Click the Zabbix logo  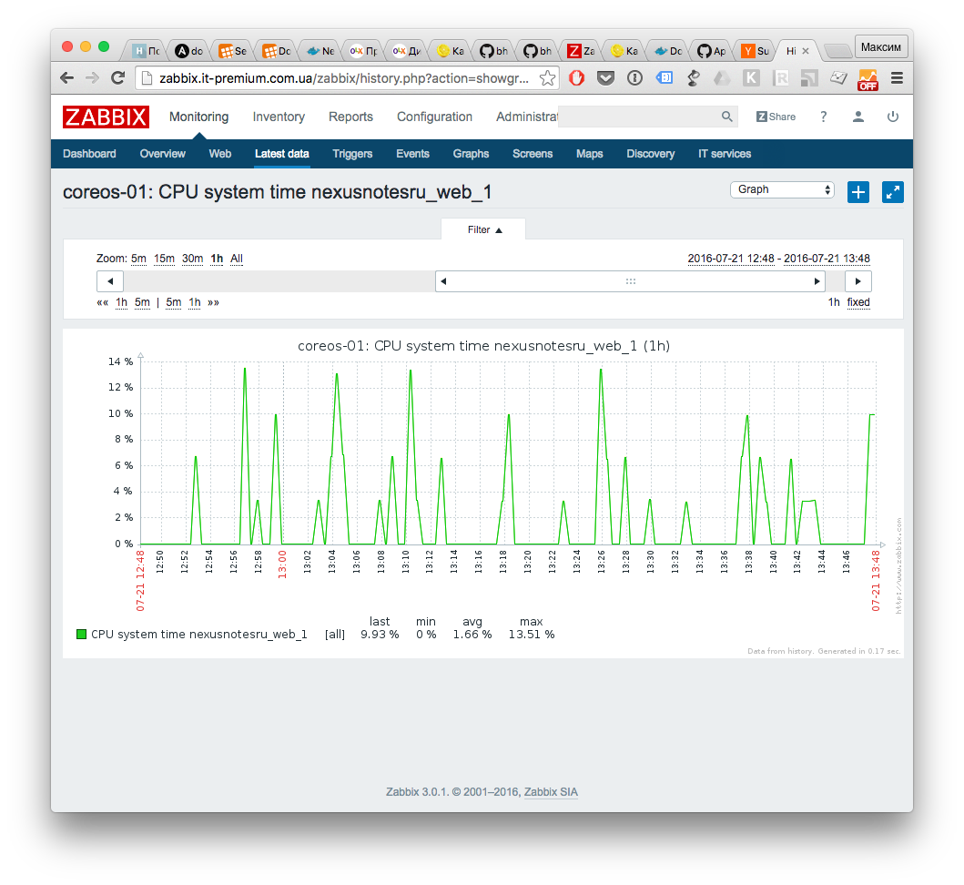(x=105, y=117)
